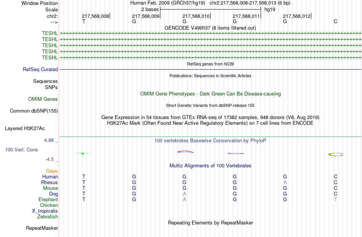Screen dimensions: 362x237
Task: Click the RefSeq Curated track label
Action: [40, 69]
